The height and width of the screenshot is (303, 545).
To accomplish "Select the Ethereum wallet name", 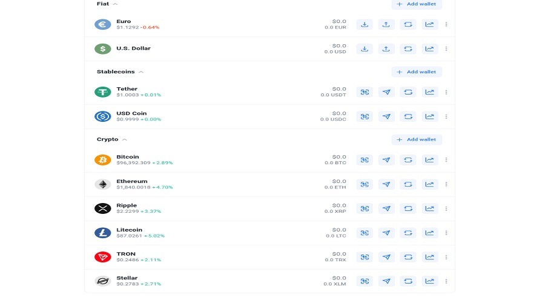I will 132,181.
